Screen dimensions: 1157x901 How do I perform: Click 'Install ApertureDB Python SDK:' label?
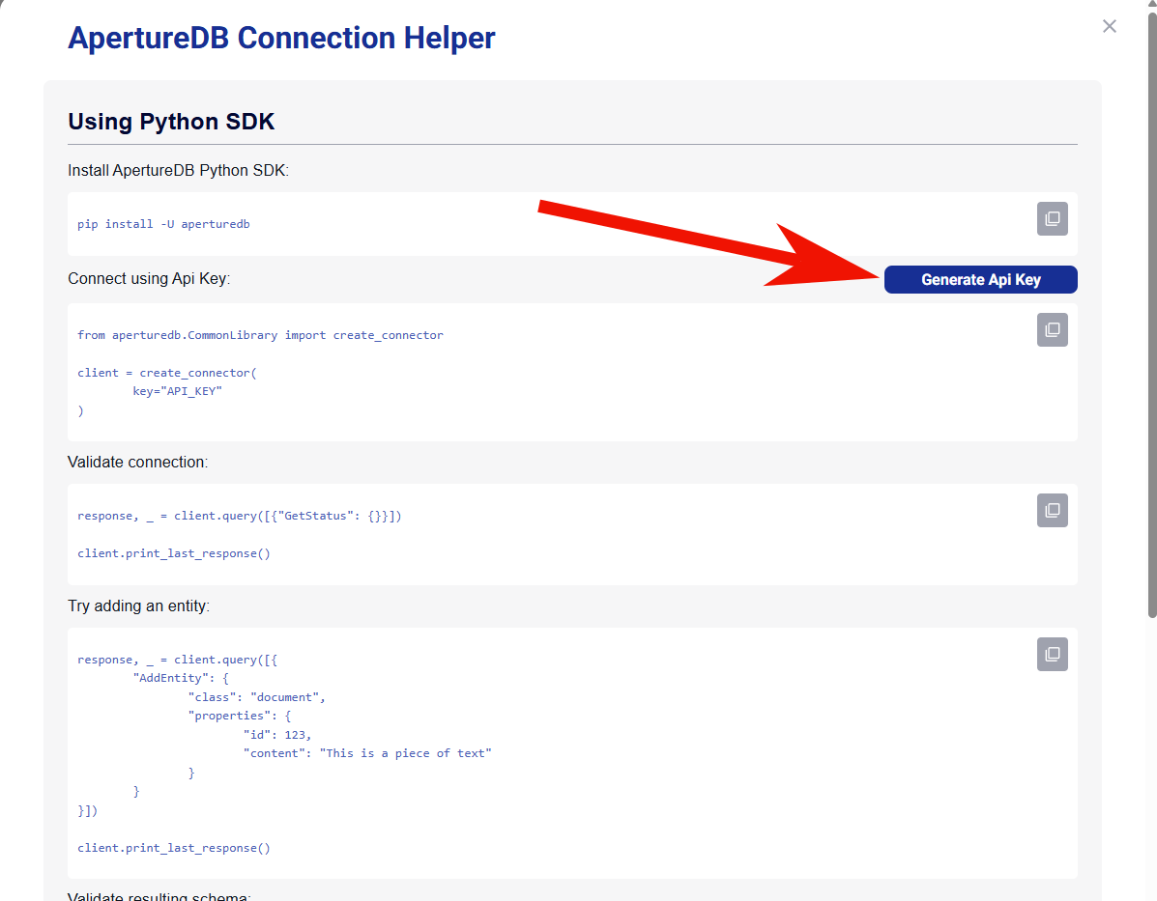click(x=179, y=170)
